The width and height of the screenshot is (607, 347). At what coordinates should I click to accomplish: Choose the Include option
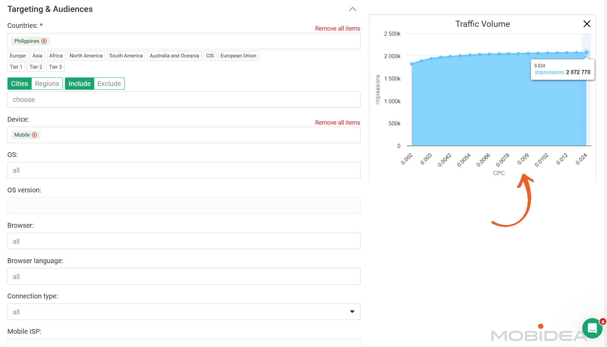click(x=80, y=84)
